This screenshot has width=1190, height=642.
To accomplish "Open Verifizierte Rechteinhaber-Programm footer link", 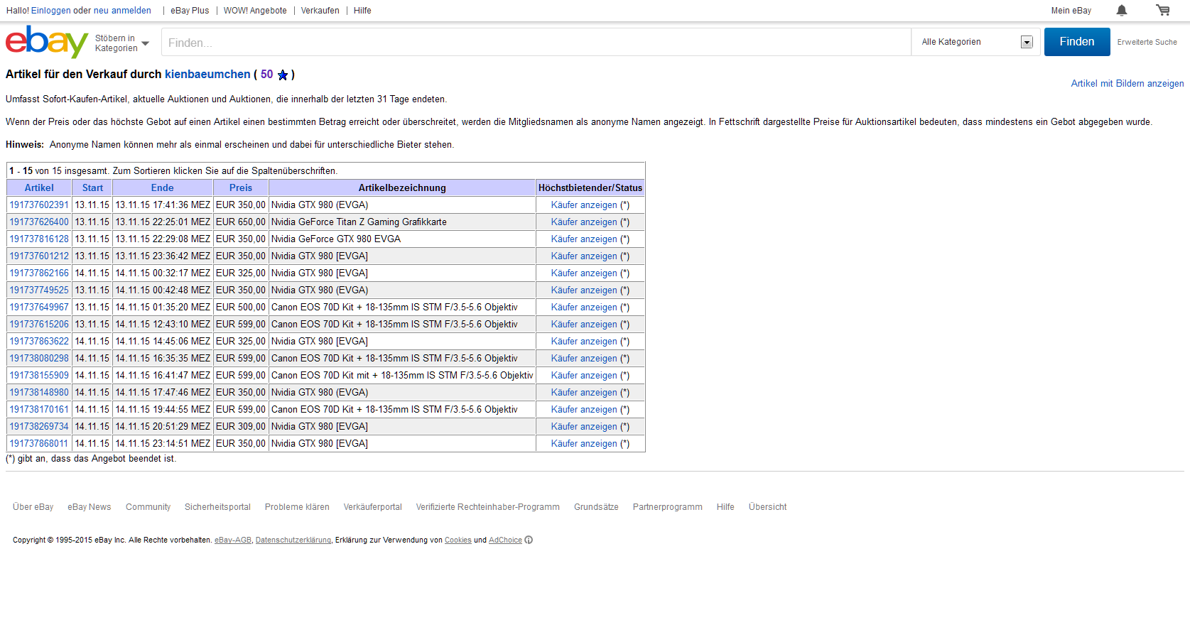I will click(x=487, y=507).
